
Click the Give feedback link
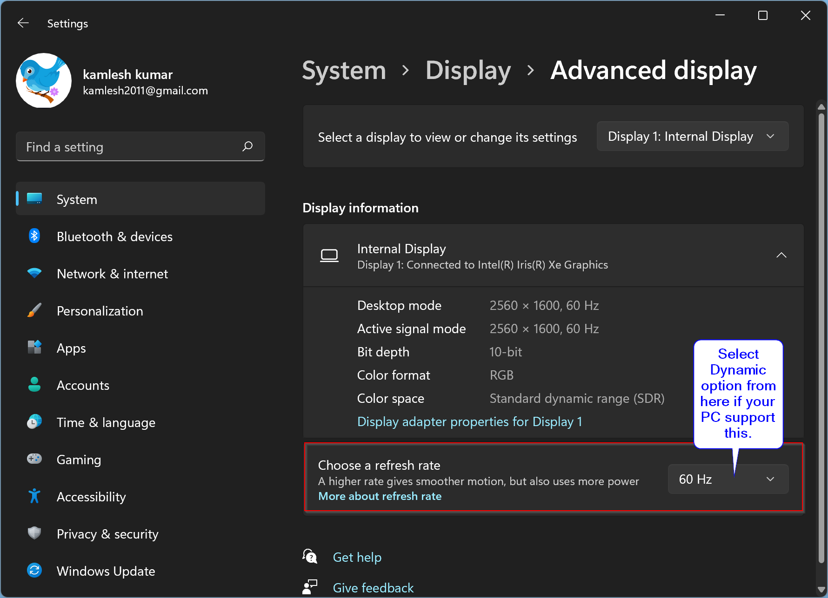click(373, 588)
